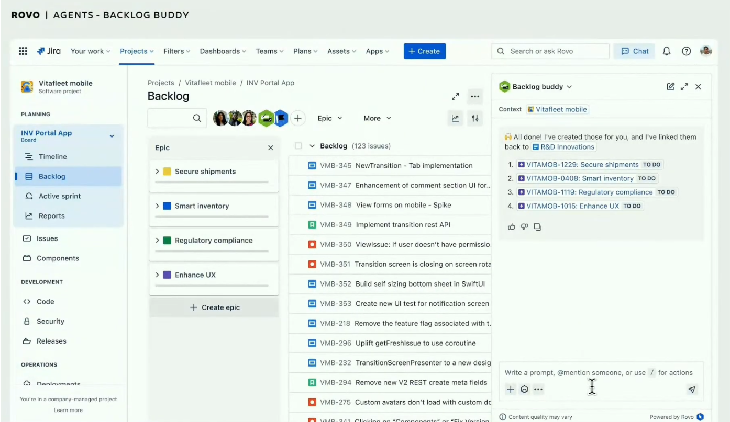The height and width of the screenshot is (422, 730).
Task: Open issue VMB-345 NewTransition
Action: 390,166
